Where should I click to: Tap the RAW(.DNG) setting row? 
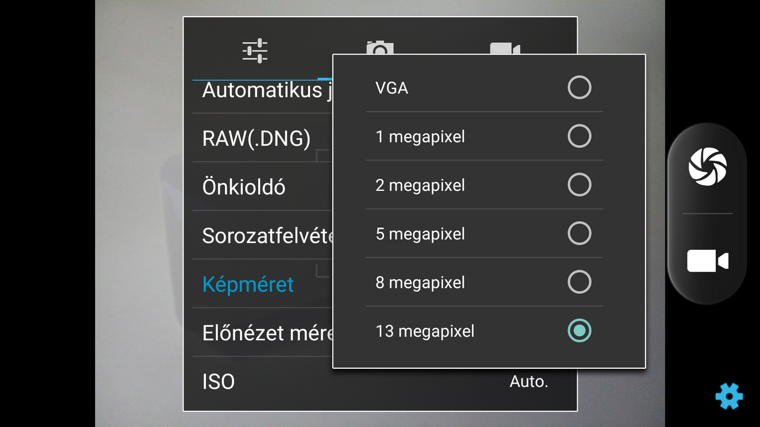(x=256, y=139)
